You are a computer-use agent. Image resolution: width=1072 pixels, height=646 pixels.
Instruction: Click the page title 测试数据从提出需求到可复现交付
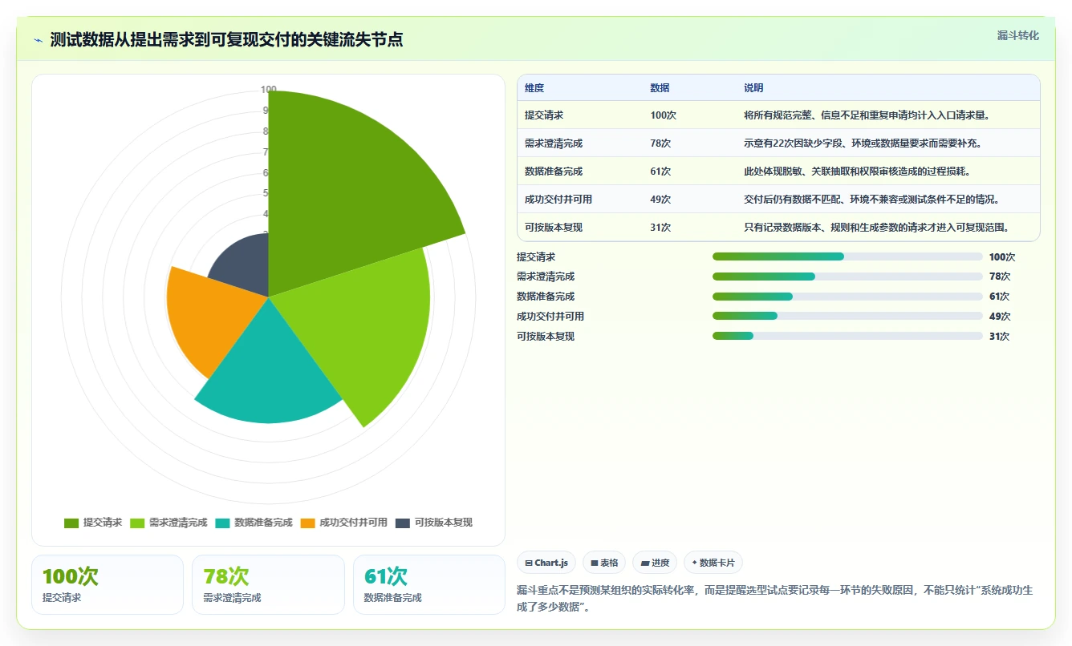pyautogui.click(x=226, y=39)
